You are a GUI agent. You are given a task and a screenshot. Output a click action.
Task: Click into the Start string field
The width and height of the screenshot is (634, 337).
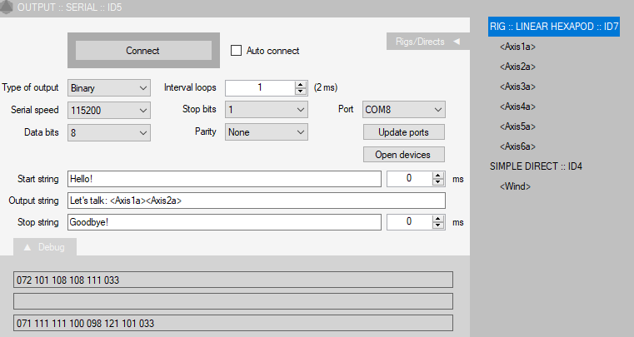coord(224,179)
